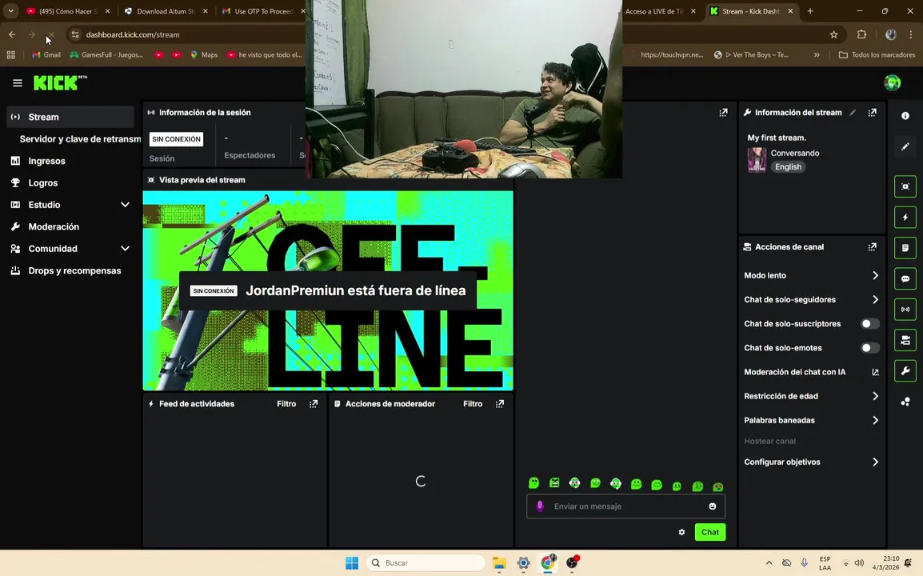Open Chat de solo-seguidores options
The width and height of the screenshot is (923, 576).
[x=811, y=300]
